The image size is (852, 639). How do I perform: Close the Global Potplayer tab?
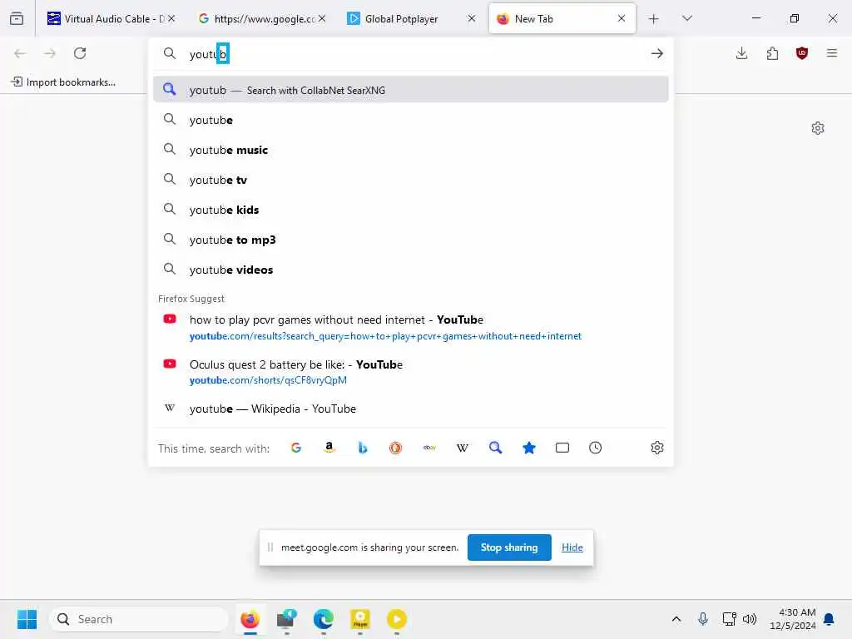[x=472, y=18]
